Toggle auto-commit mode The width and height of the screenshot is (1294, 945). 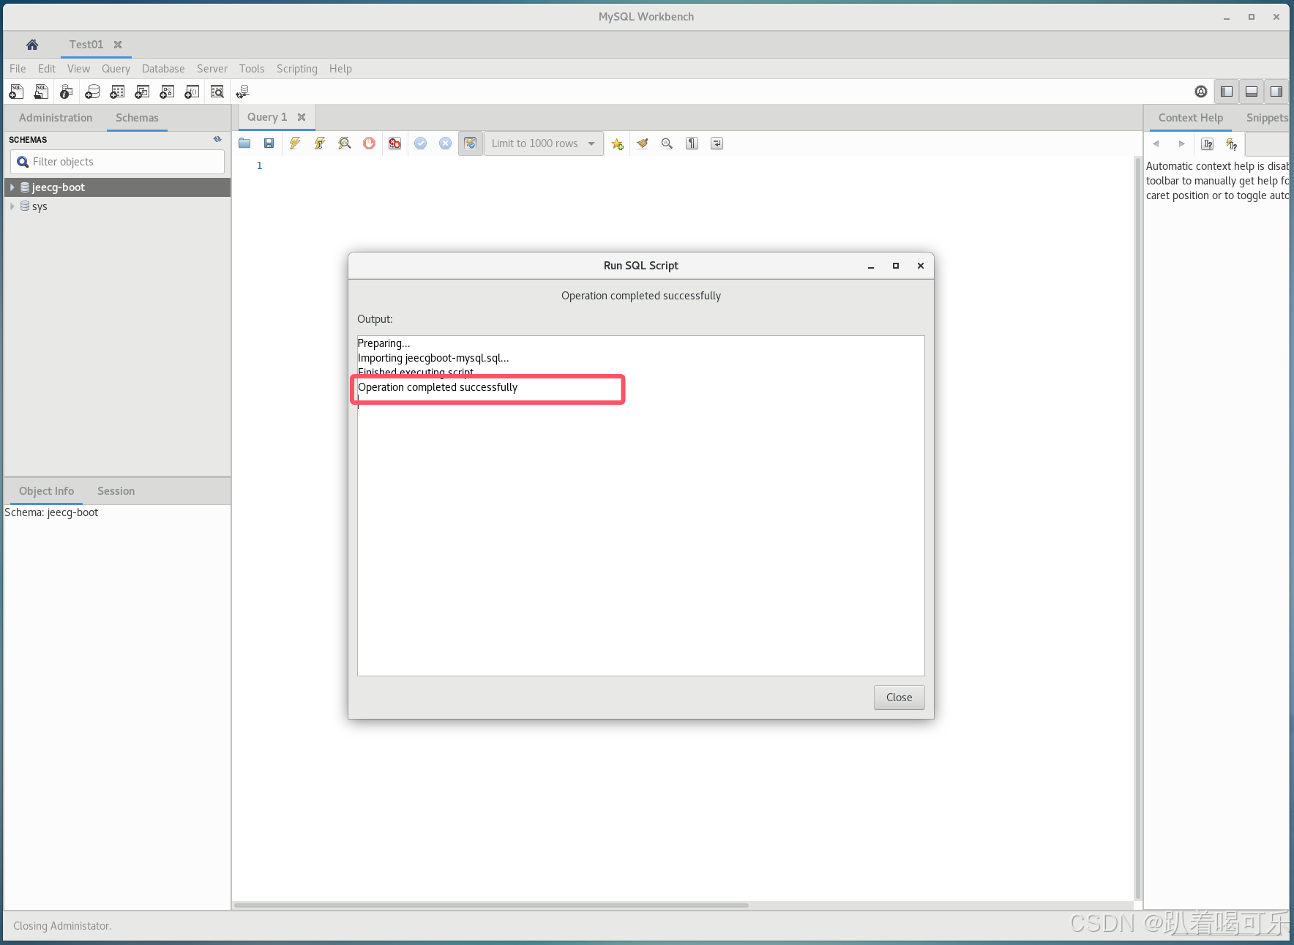coord(471,143)
